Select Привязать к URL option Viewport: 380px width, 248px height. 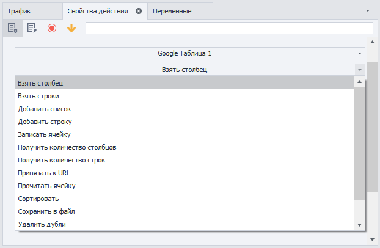(x=44, y=173)
